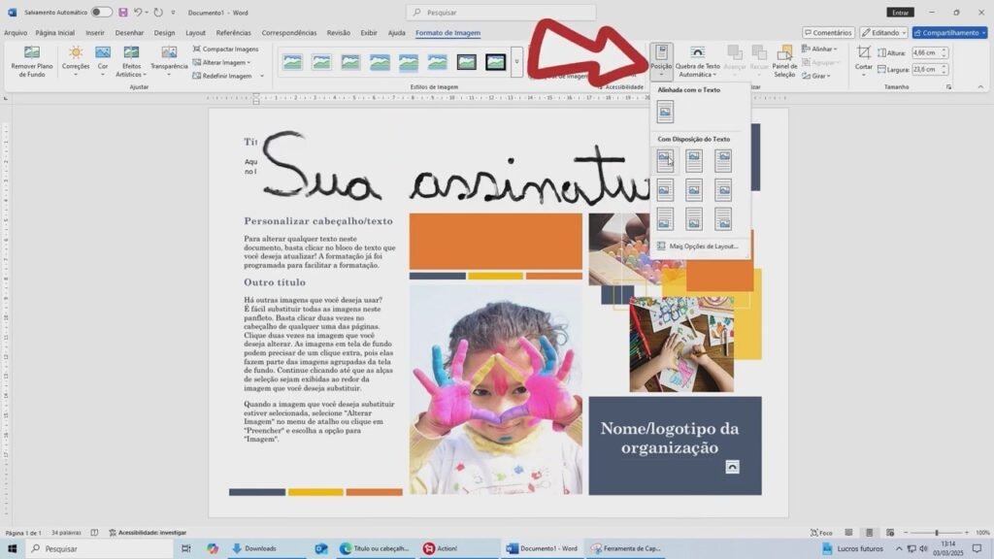Viewport: 994px width, 559px height.
Task: Select the Alinhada com o Texto position
Action: (x=665, y=113)
